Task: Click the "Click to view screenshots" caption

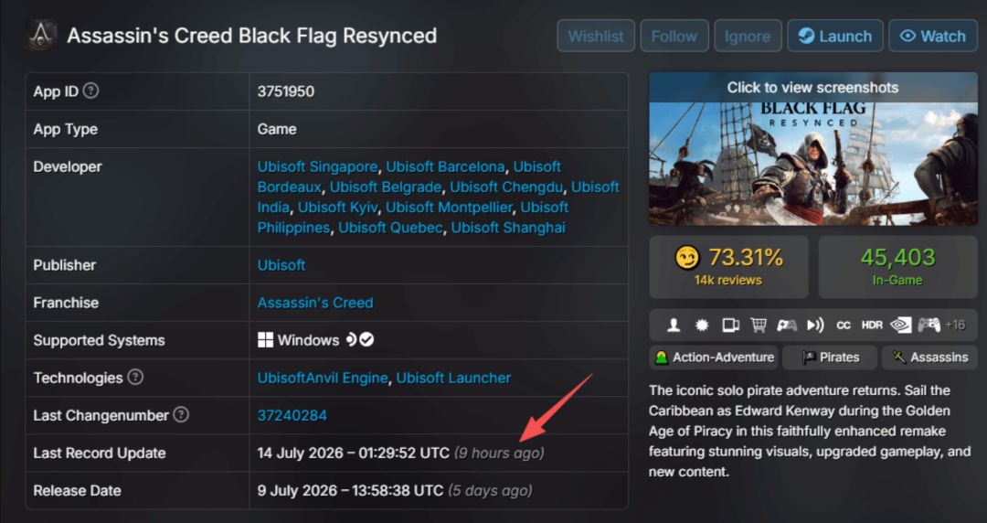Action: pos(812,88)
